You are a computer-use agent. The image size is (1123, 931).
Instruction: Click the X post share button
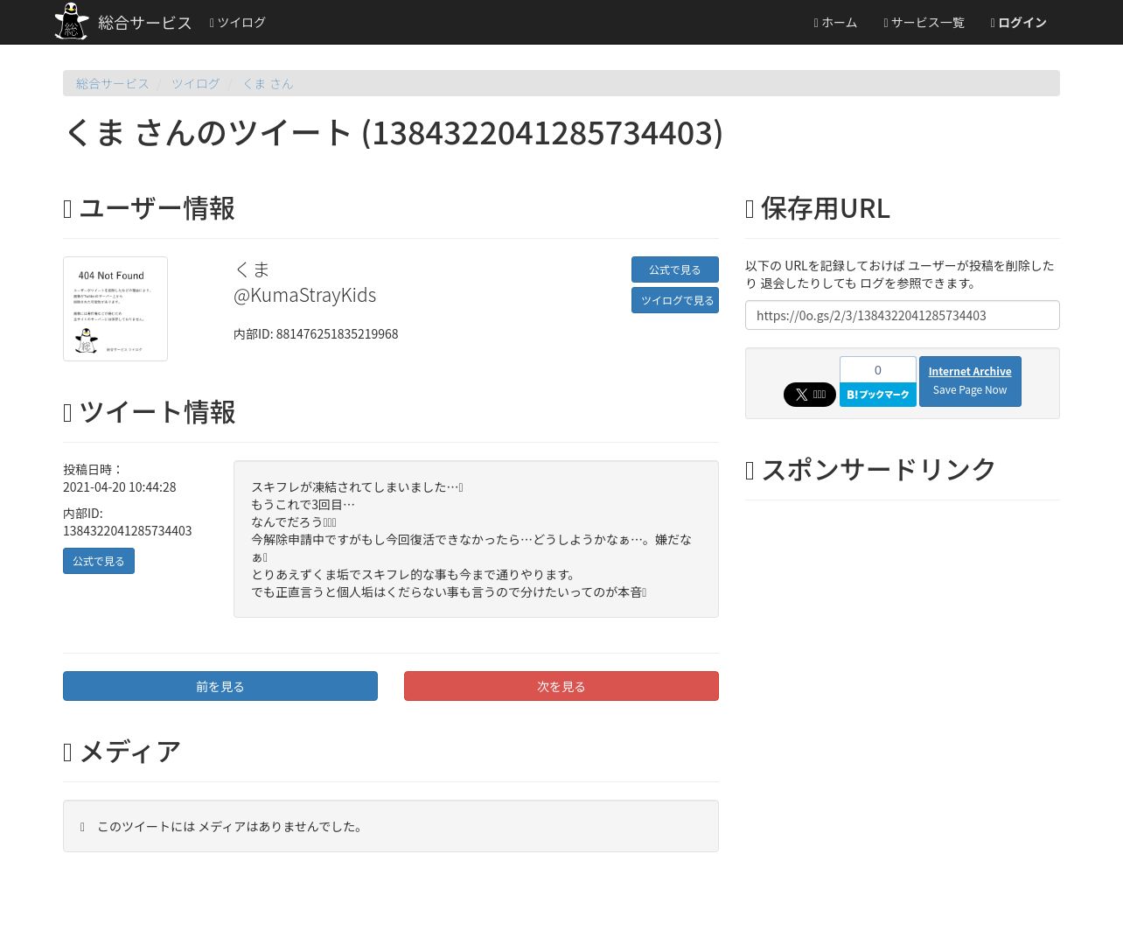coord(810,395)
